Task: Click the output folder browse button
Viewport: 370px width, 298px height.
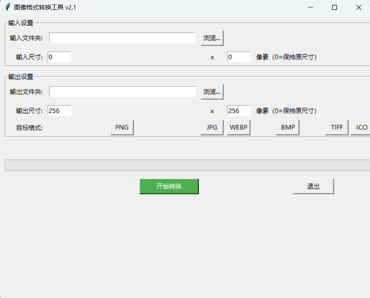Action: 212,91
